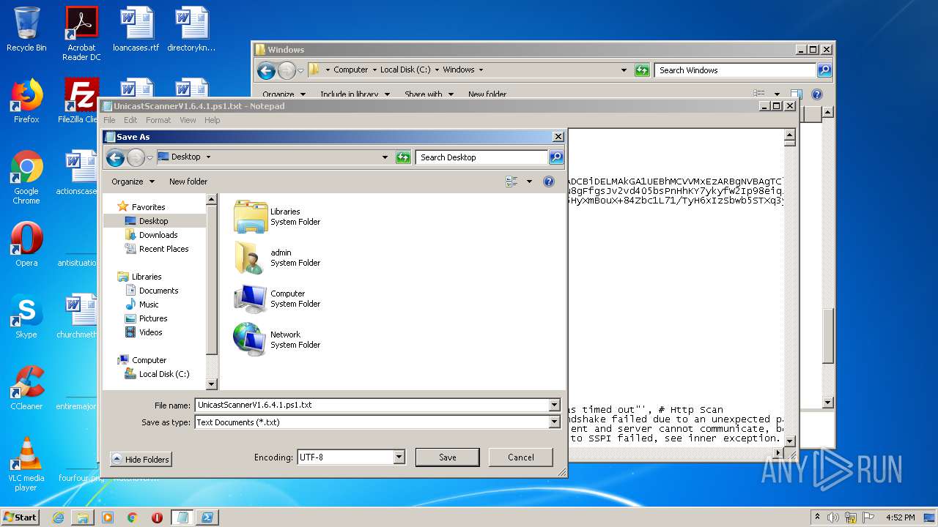Open the Start menu
The image size is (938, 527).
tap(20, 517)
